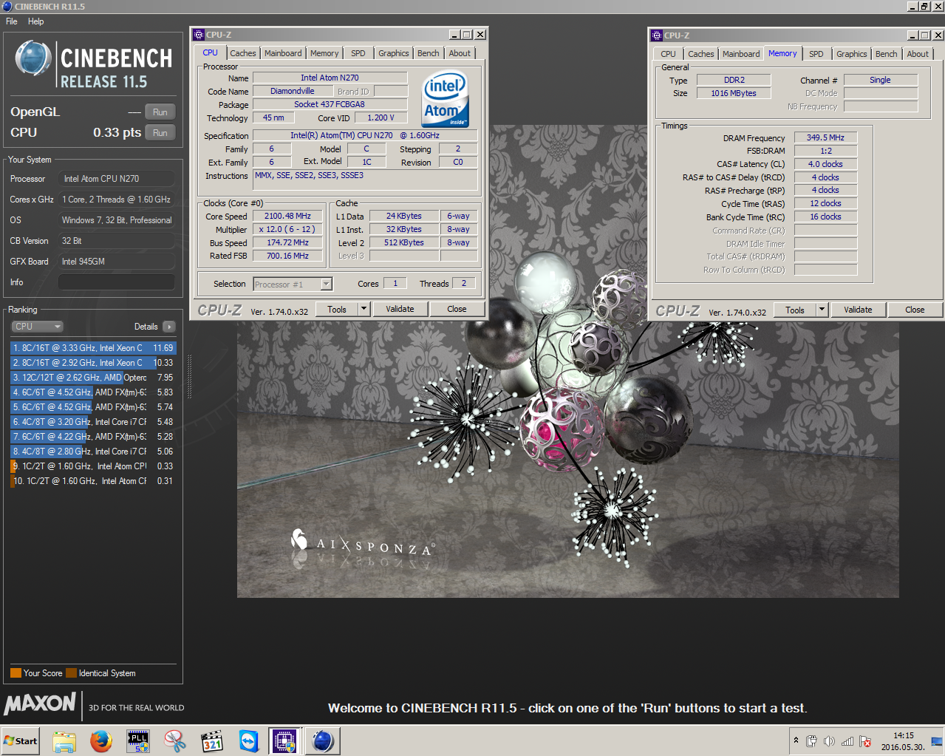Open the Help menu in Cinebench
The width and height of the screenshot is (945, 756).
(x=35, y=21)
